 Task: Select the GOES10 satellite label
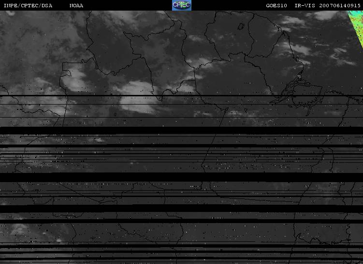pyautogui.click(x=276, y=6)
